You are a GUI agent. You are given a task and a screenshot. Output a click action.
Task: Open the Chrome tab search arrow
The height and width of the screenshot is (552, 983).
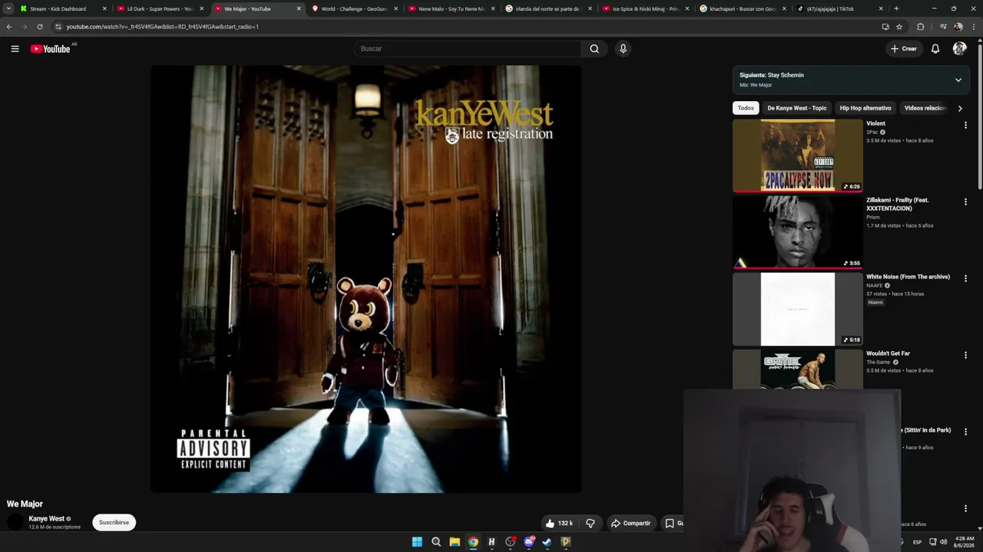(8, 8)
